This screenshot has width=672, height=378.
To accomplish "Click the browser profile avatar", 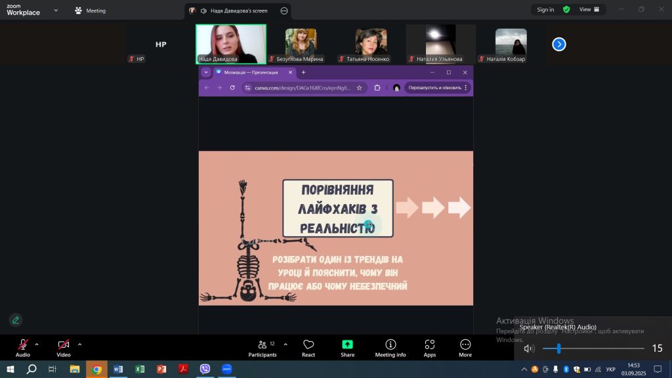I will 396,88.
